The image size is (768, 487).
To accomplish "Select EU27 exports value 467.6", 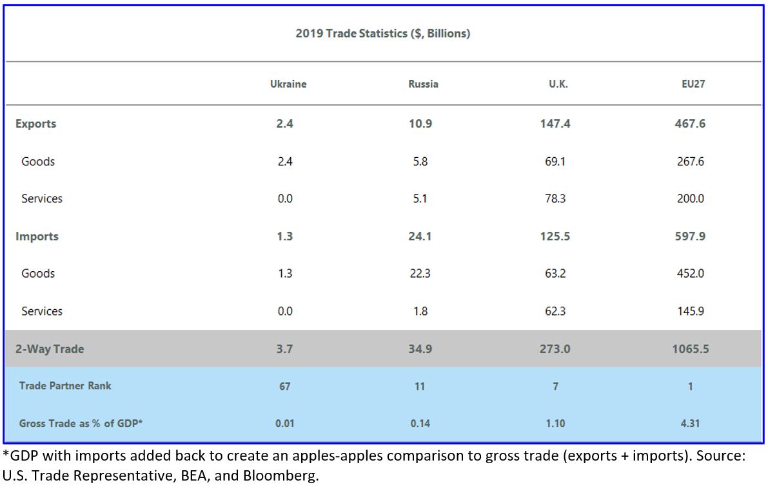I will (x=690, y=124).
